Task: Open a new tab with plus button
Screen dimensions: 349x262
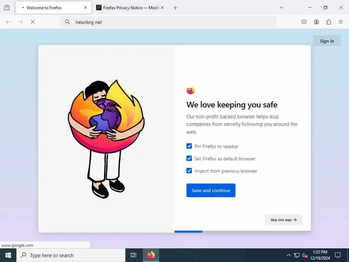Action: (x=176, y=8)
